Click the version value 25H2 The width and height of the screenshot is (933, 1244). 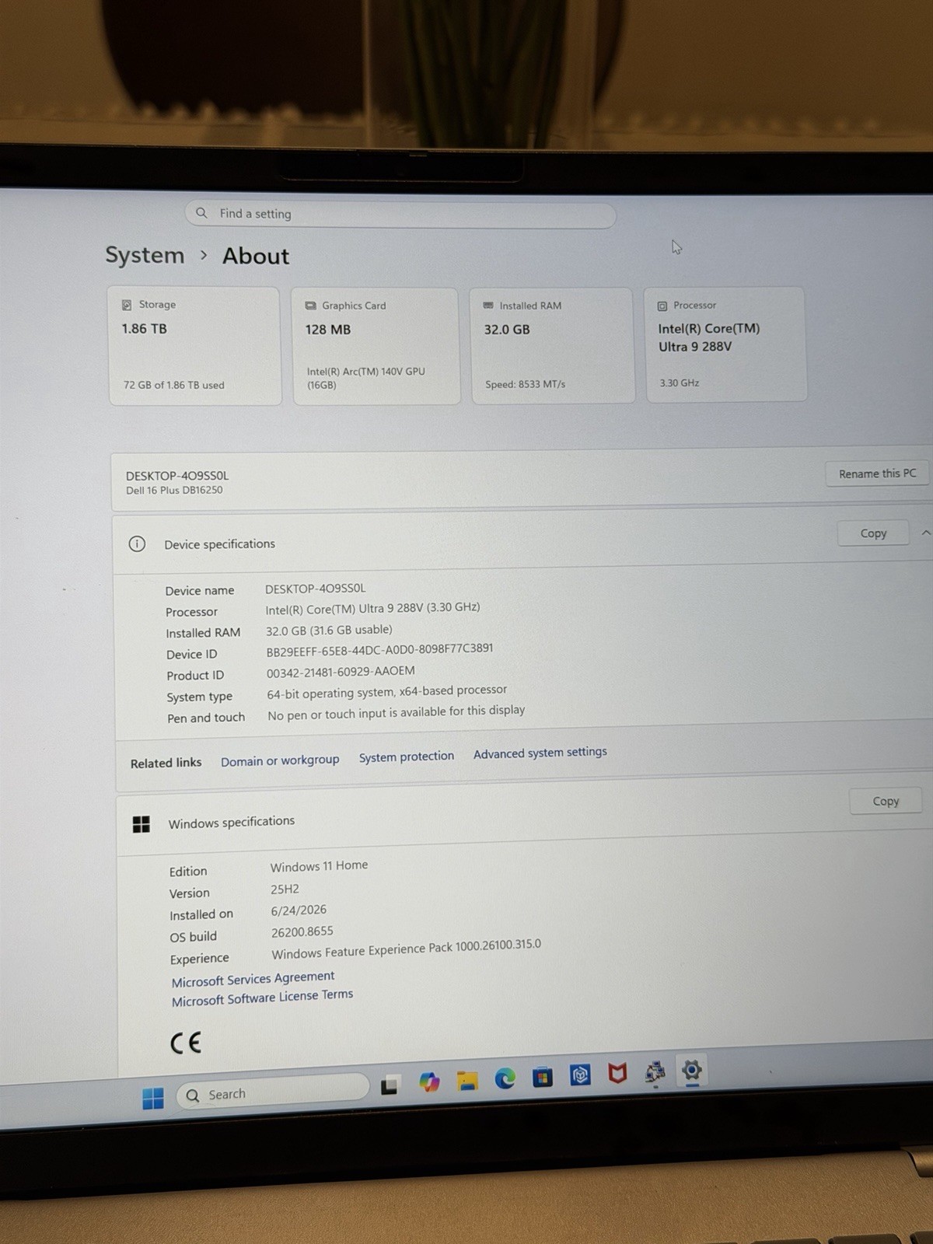tap(285, 889)
